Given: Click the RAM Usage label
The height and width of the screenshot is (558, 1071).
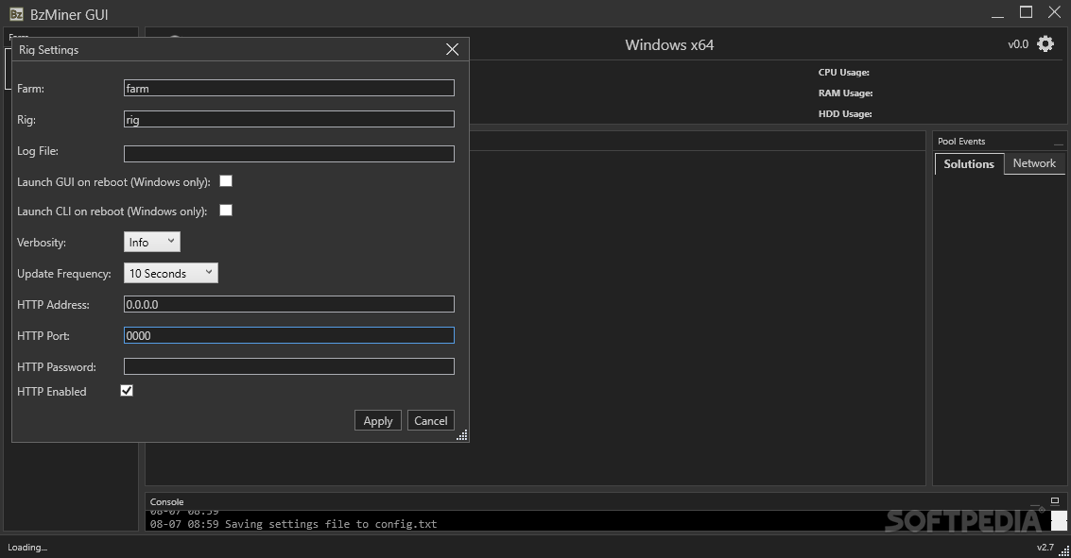Looking at the screenshot, I should click(x=846, y=93).
